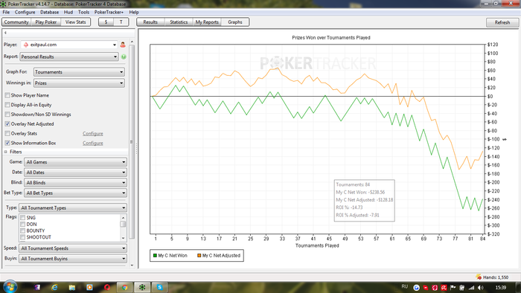Open Google Chrome from the taskbar

coord(125,287)
